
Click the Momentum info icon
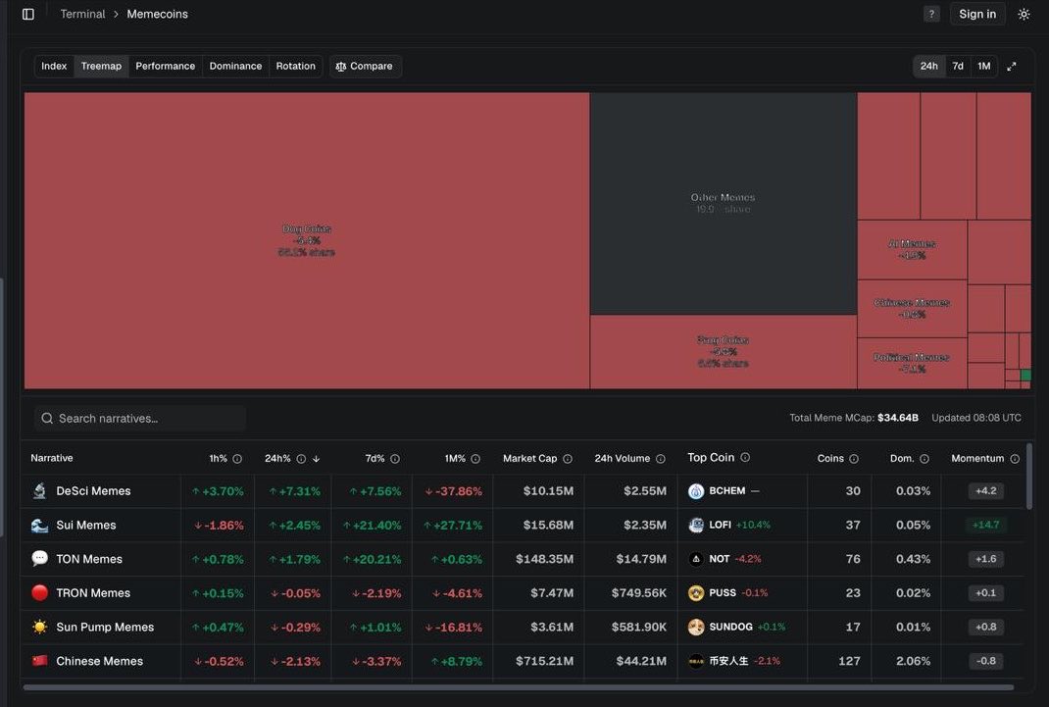point(1015,459)
